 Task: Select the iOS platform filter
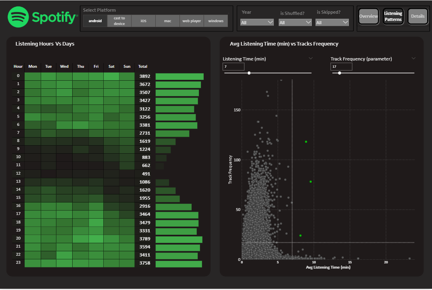(143, 21)
